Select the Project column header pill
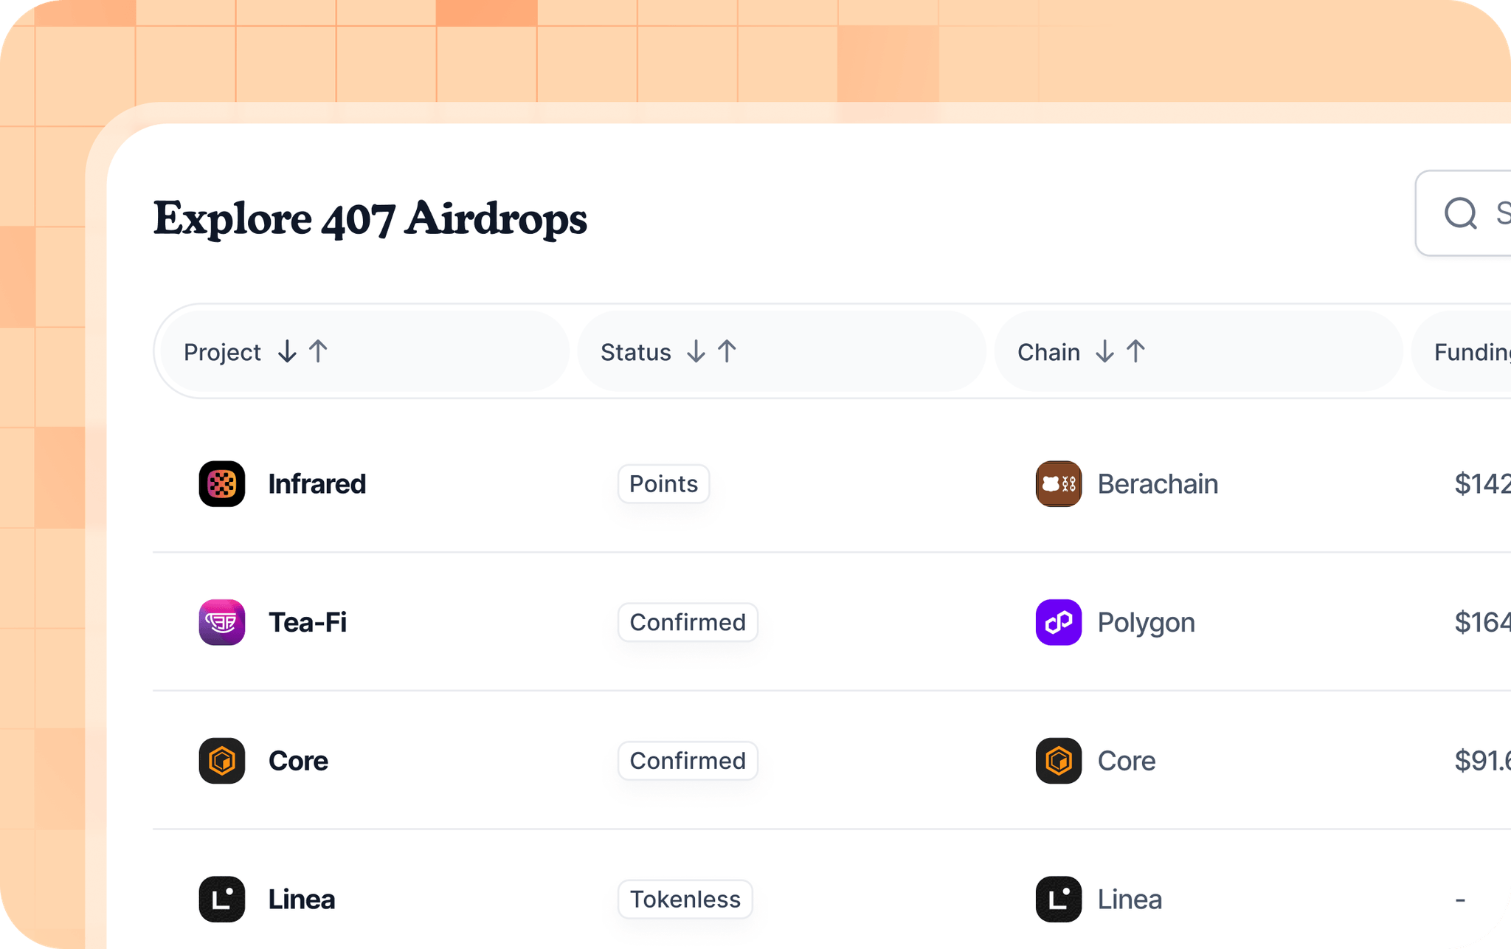Image resolution: width=1511 pixels, height=949 pixels. click(222, 352)
